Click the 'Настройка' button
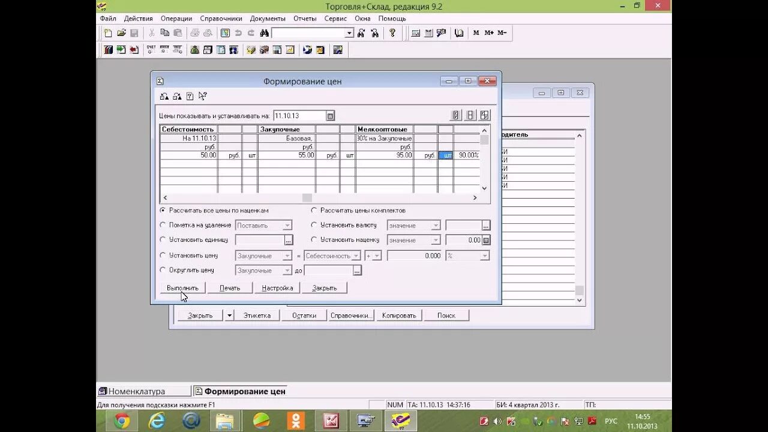Screen dimensions: 768x432 (277, 288)
